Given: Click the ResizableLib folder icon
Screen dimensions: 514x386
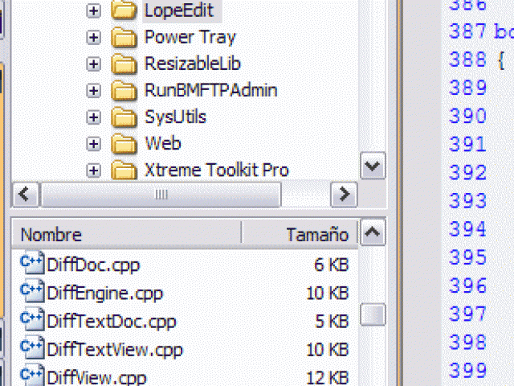Looking at the screenshot, I should 124,64.
